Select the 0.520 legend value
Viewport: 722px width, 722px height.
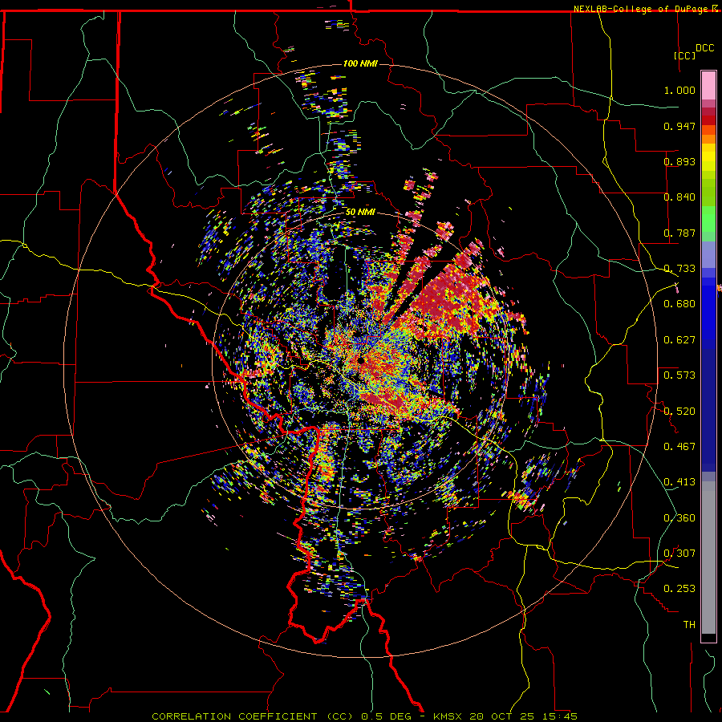(679, 411)
